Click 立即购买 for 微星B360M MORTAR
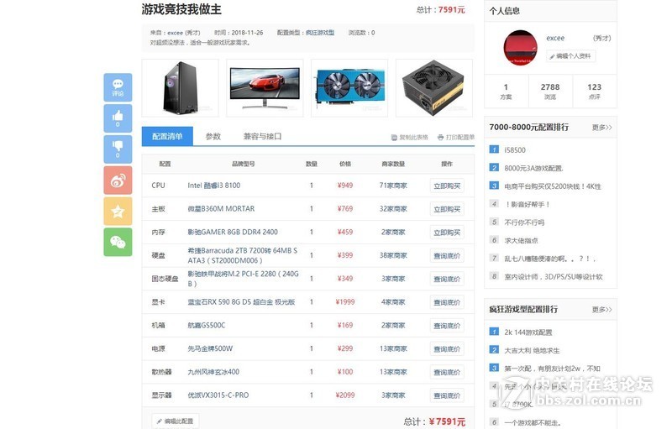Image resolution: width=672 pixels, height=429 pixels. tap(447, 209)
